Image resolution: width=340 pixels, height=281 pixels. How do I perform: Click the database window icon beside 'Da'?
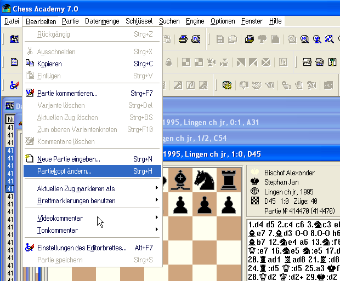[10, 106]
